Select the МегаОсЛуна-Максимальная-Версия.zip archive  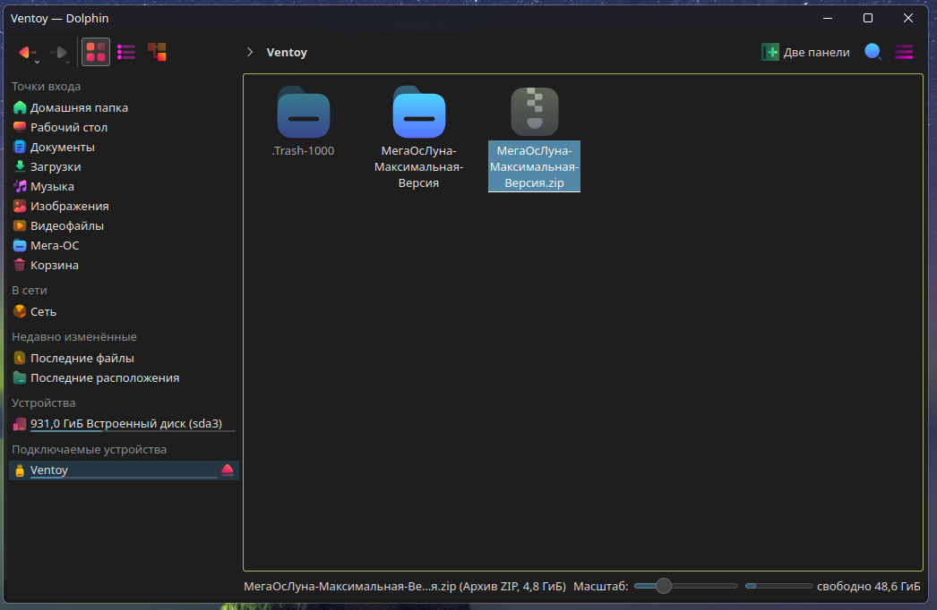[534, 139]
